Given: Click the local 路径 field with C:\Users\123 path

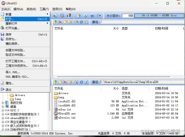Looking at the screenshot, I should point(142,82).
